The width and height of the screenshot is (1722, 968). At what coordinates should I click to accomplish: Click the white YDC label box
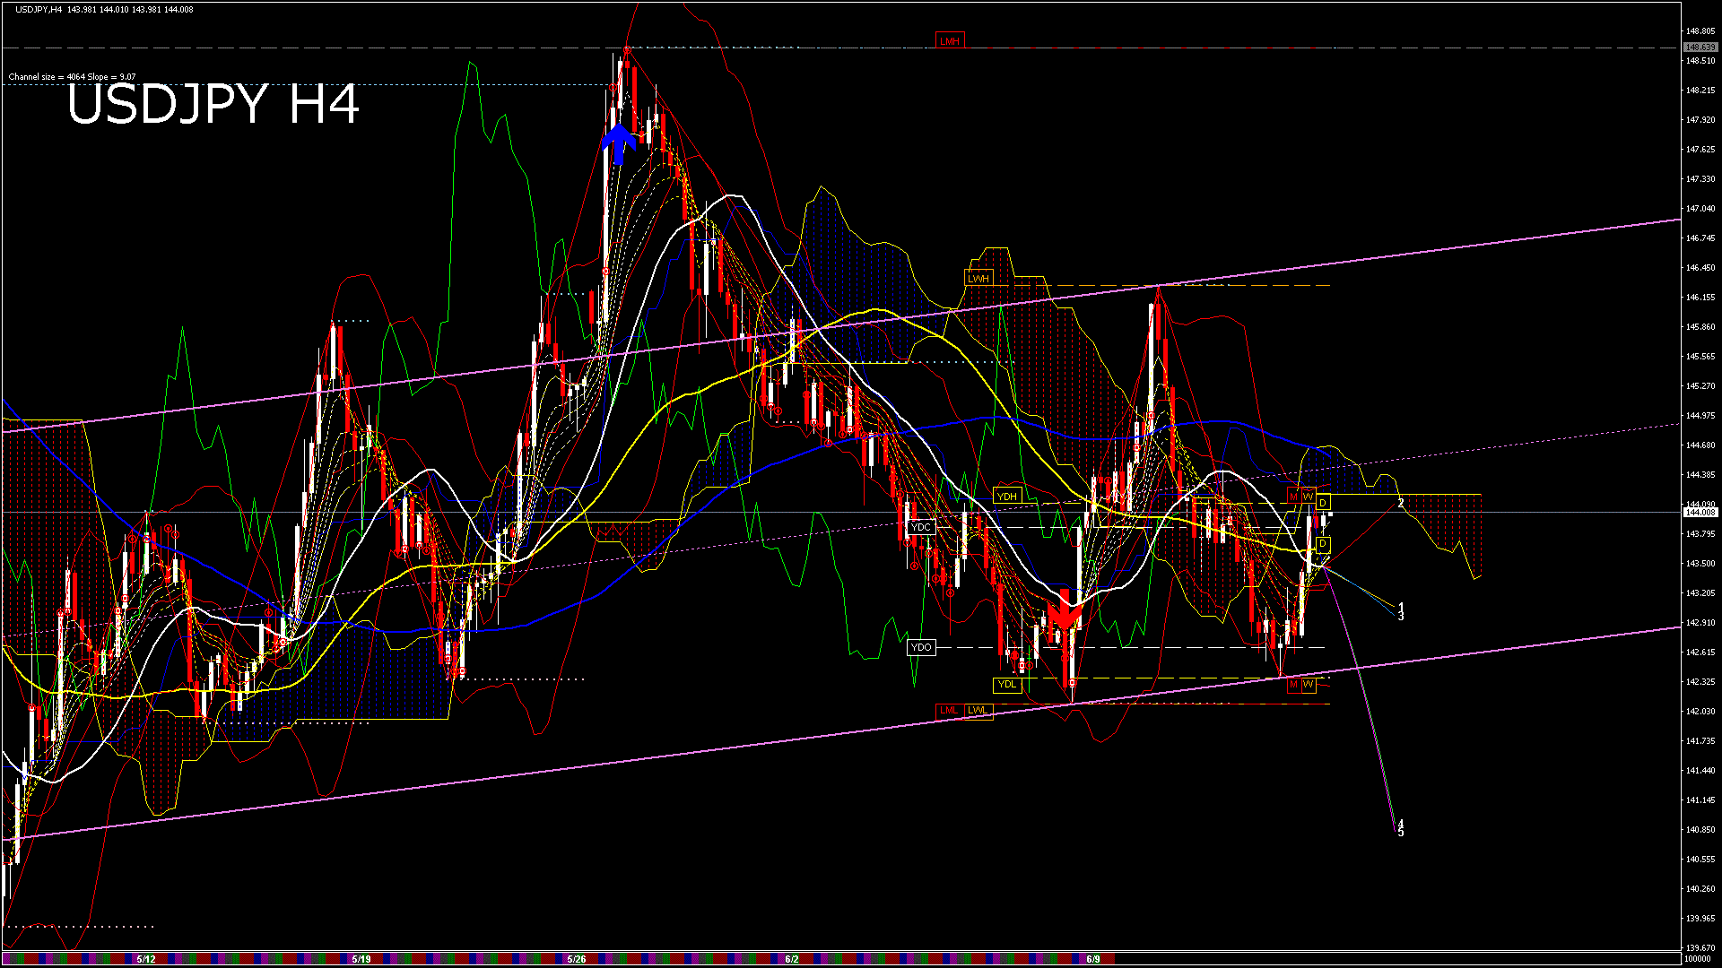(x=921, y=528)
